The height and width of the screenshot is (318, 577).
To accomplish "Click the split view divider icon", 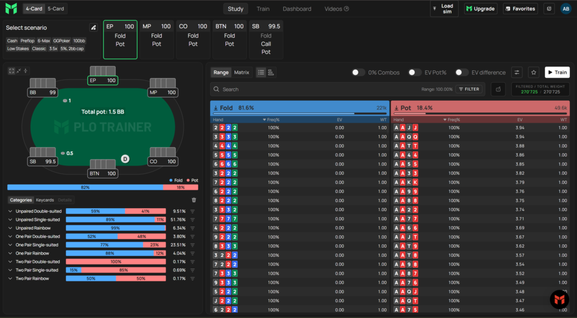I will [25, 71].
